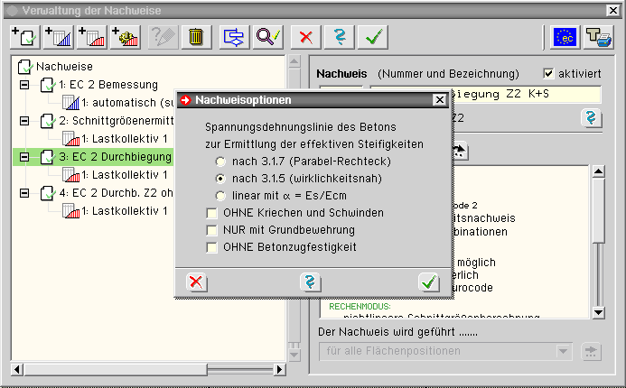Click the trash can delete icon
626x388 pixels.
195,37
